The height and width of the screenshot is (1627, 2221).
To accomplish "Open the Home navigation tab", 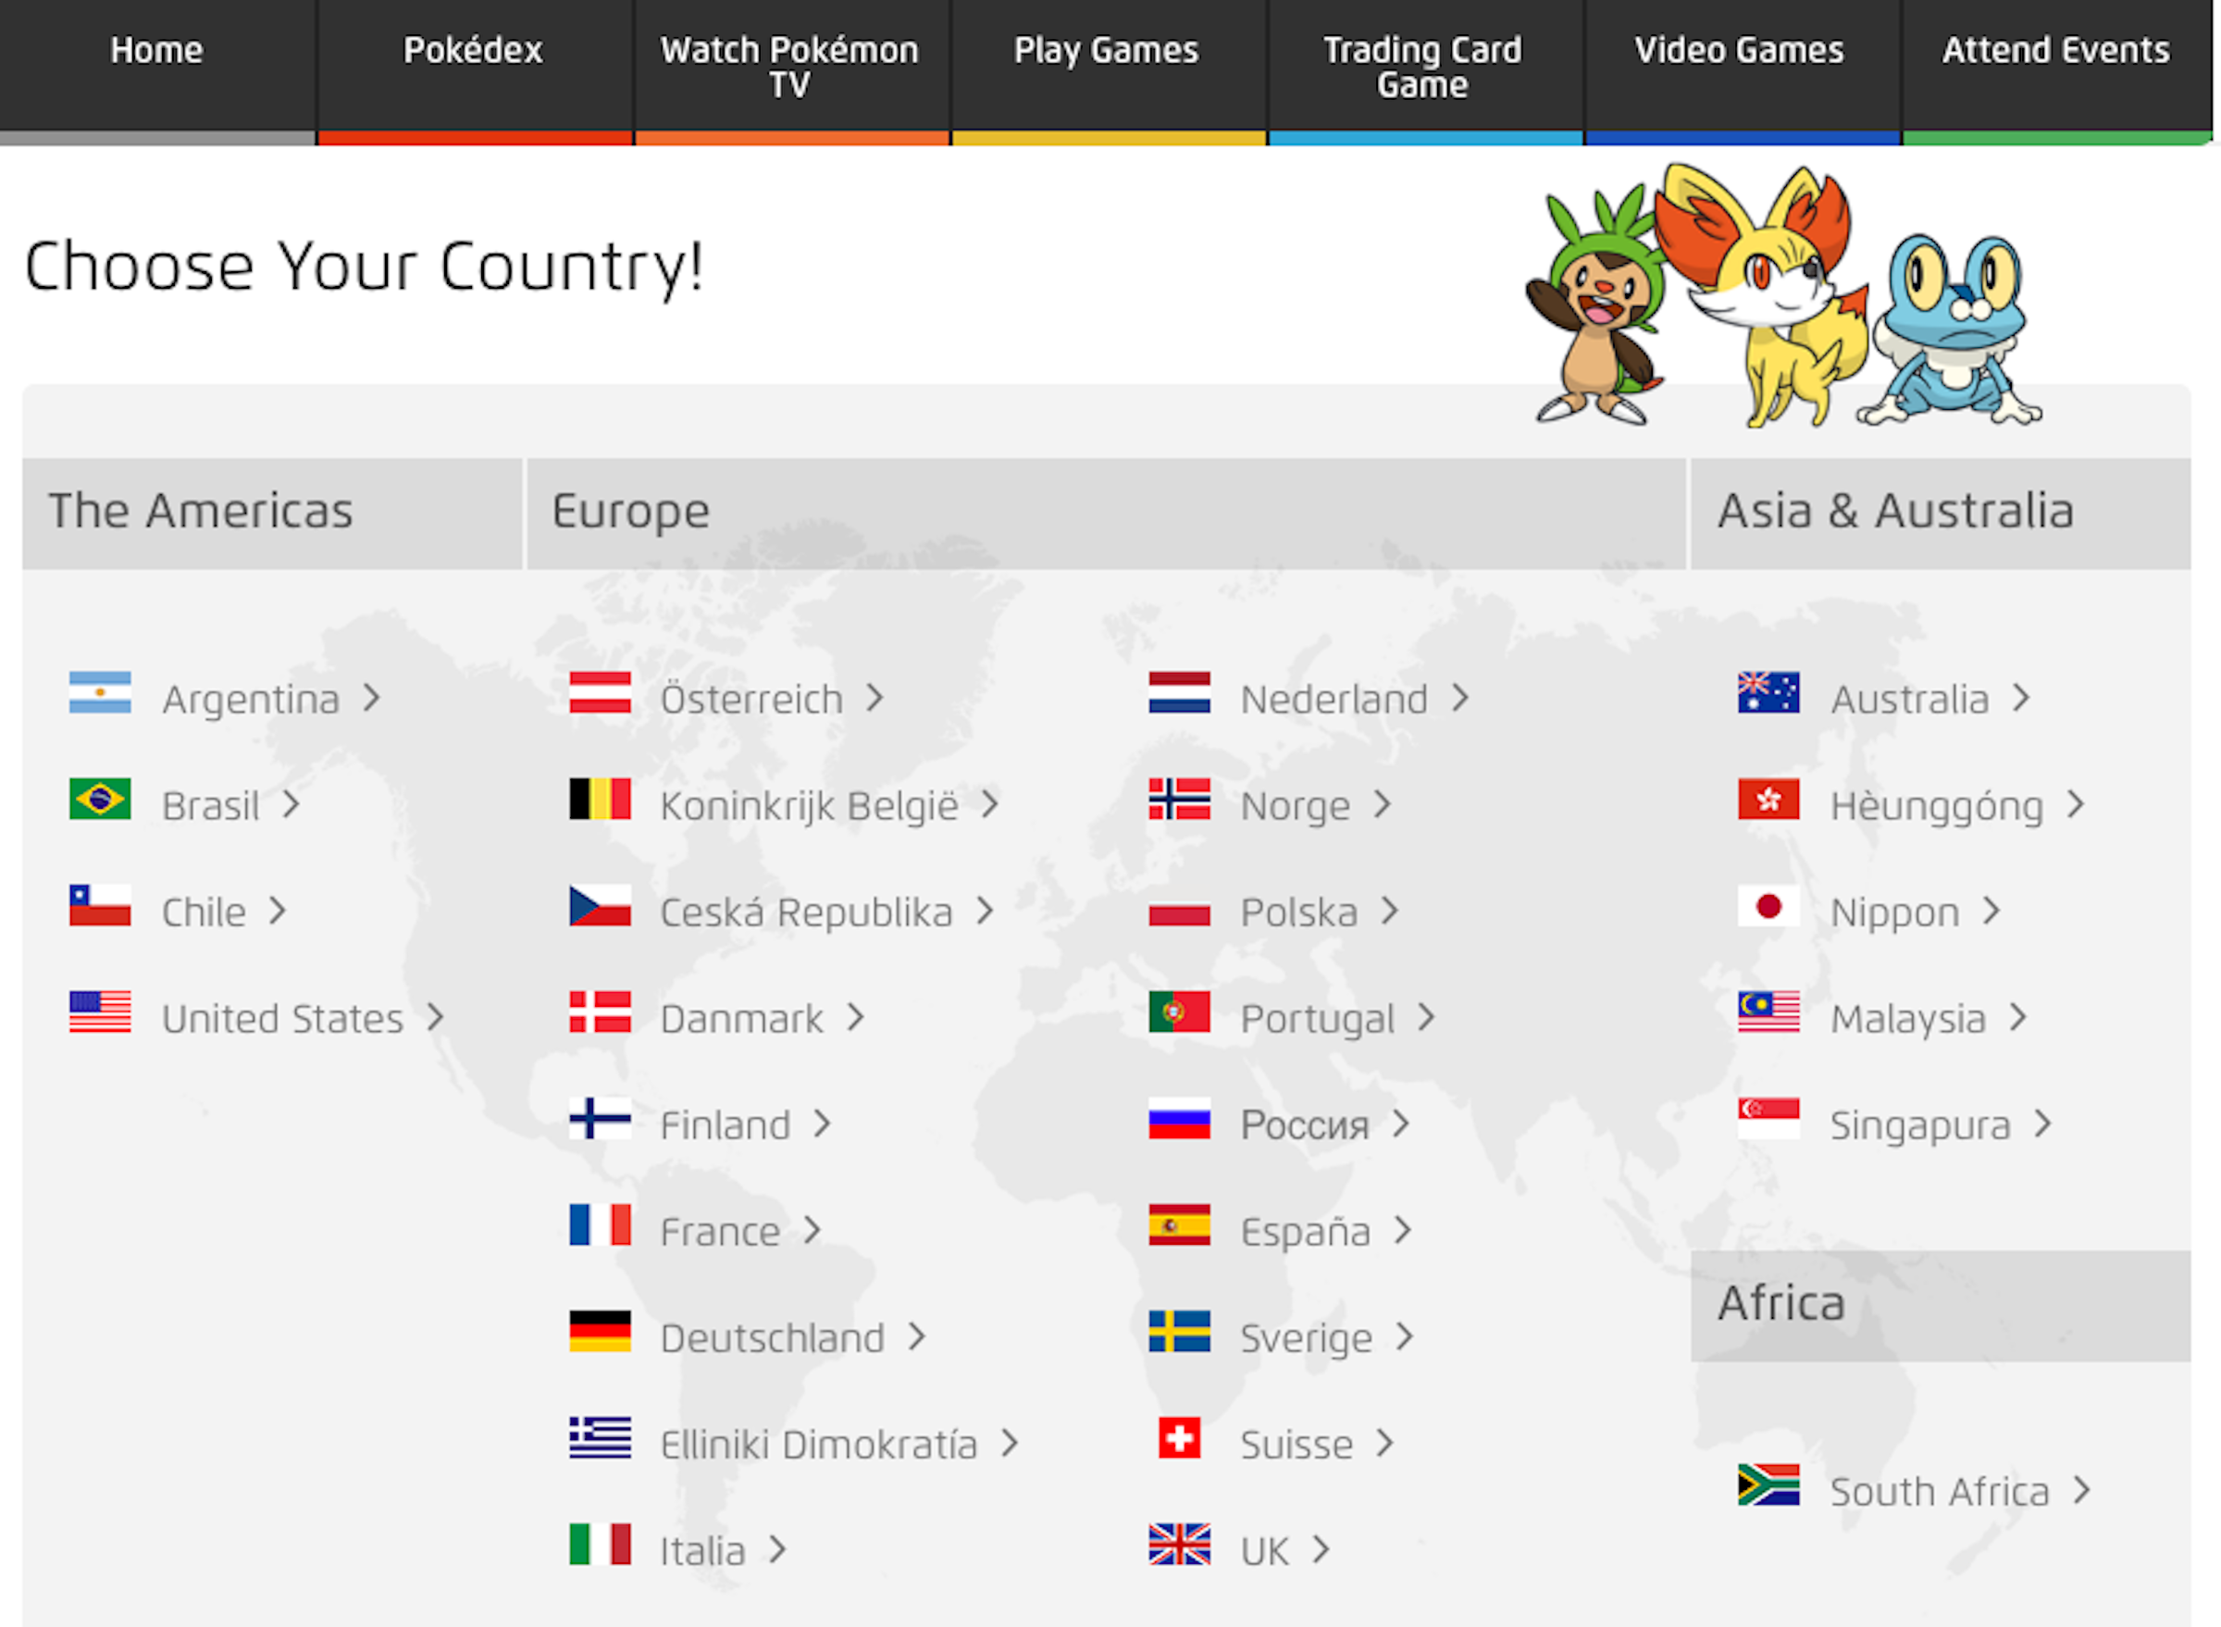I will 156,72.
